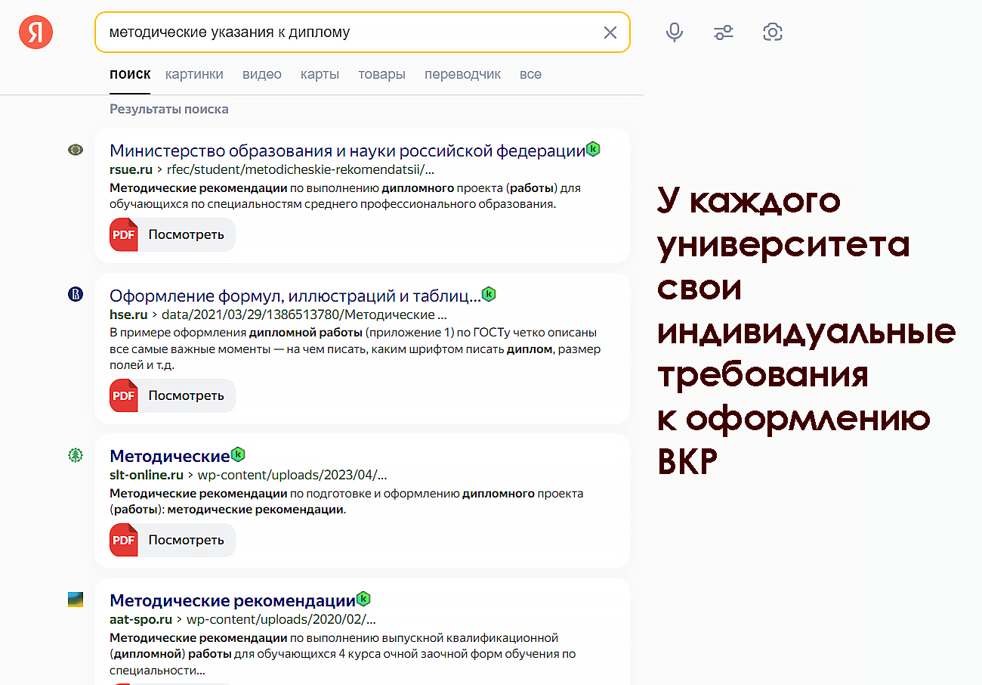Click the data/2021/03/29/1386513780 path text
Screen dimensions: 982x685
(304, 315)
